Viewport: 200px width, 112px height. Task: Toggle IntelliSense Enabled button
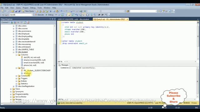point(69,15)
